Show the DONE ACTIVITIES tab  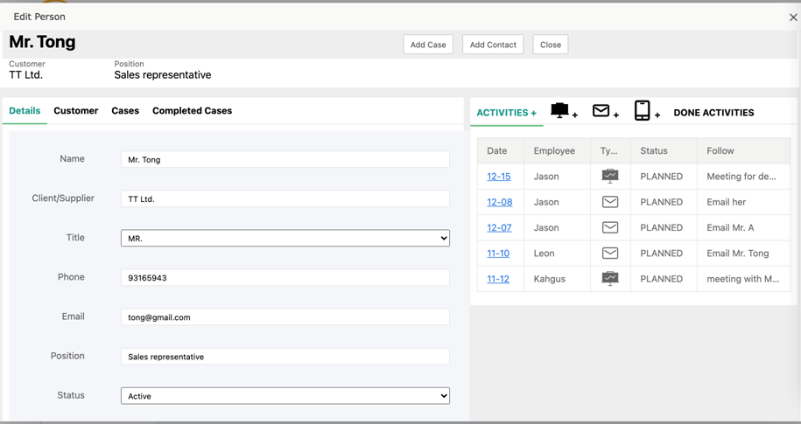pos(713,113)
